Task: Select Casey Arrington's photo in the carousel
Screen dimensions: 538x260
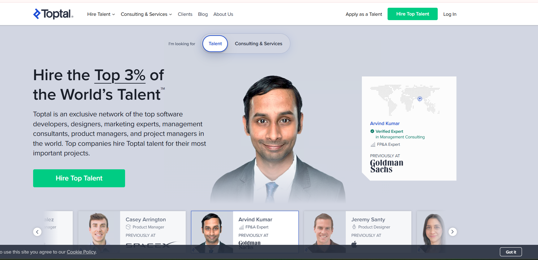Action: pyautogui.click(x=99, y=232)
